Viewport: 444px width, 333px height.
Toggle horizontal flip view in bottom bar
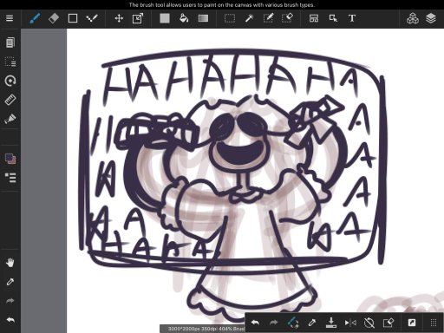(350, 323)
